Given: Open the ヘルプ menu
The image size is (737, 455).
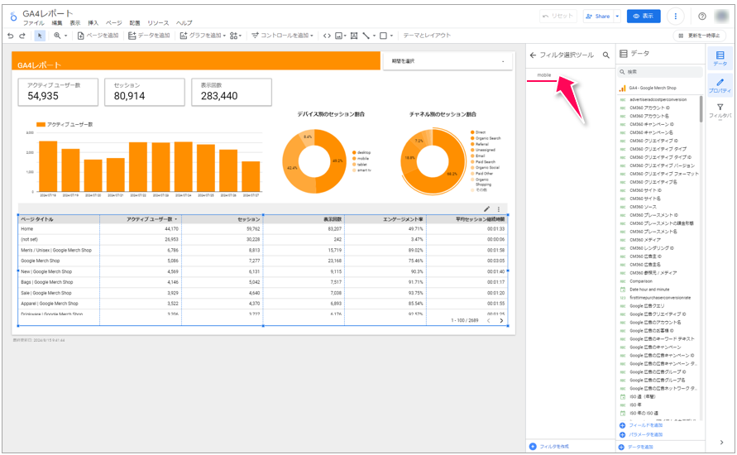Looking at the screenshot, I should 184,23.
